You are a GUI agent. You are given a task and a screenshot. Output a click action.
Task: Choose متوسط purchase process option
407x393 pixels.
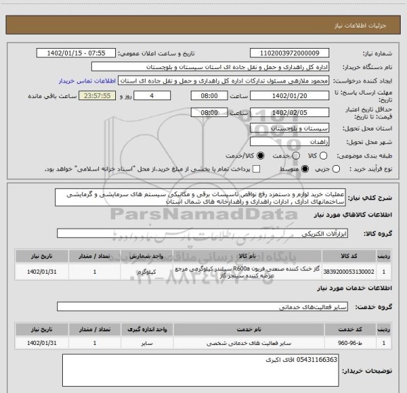[x=305, y=169]
